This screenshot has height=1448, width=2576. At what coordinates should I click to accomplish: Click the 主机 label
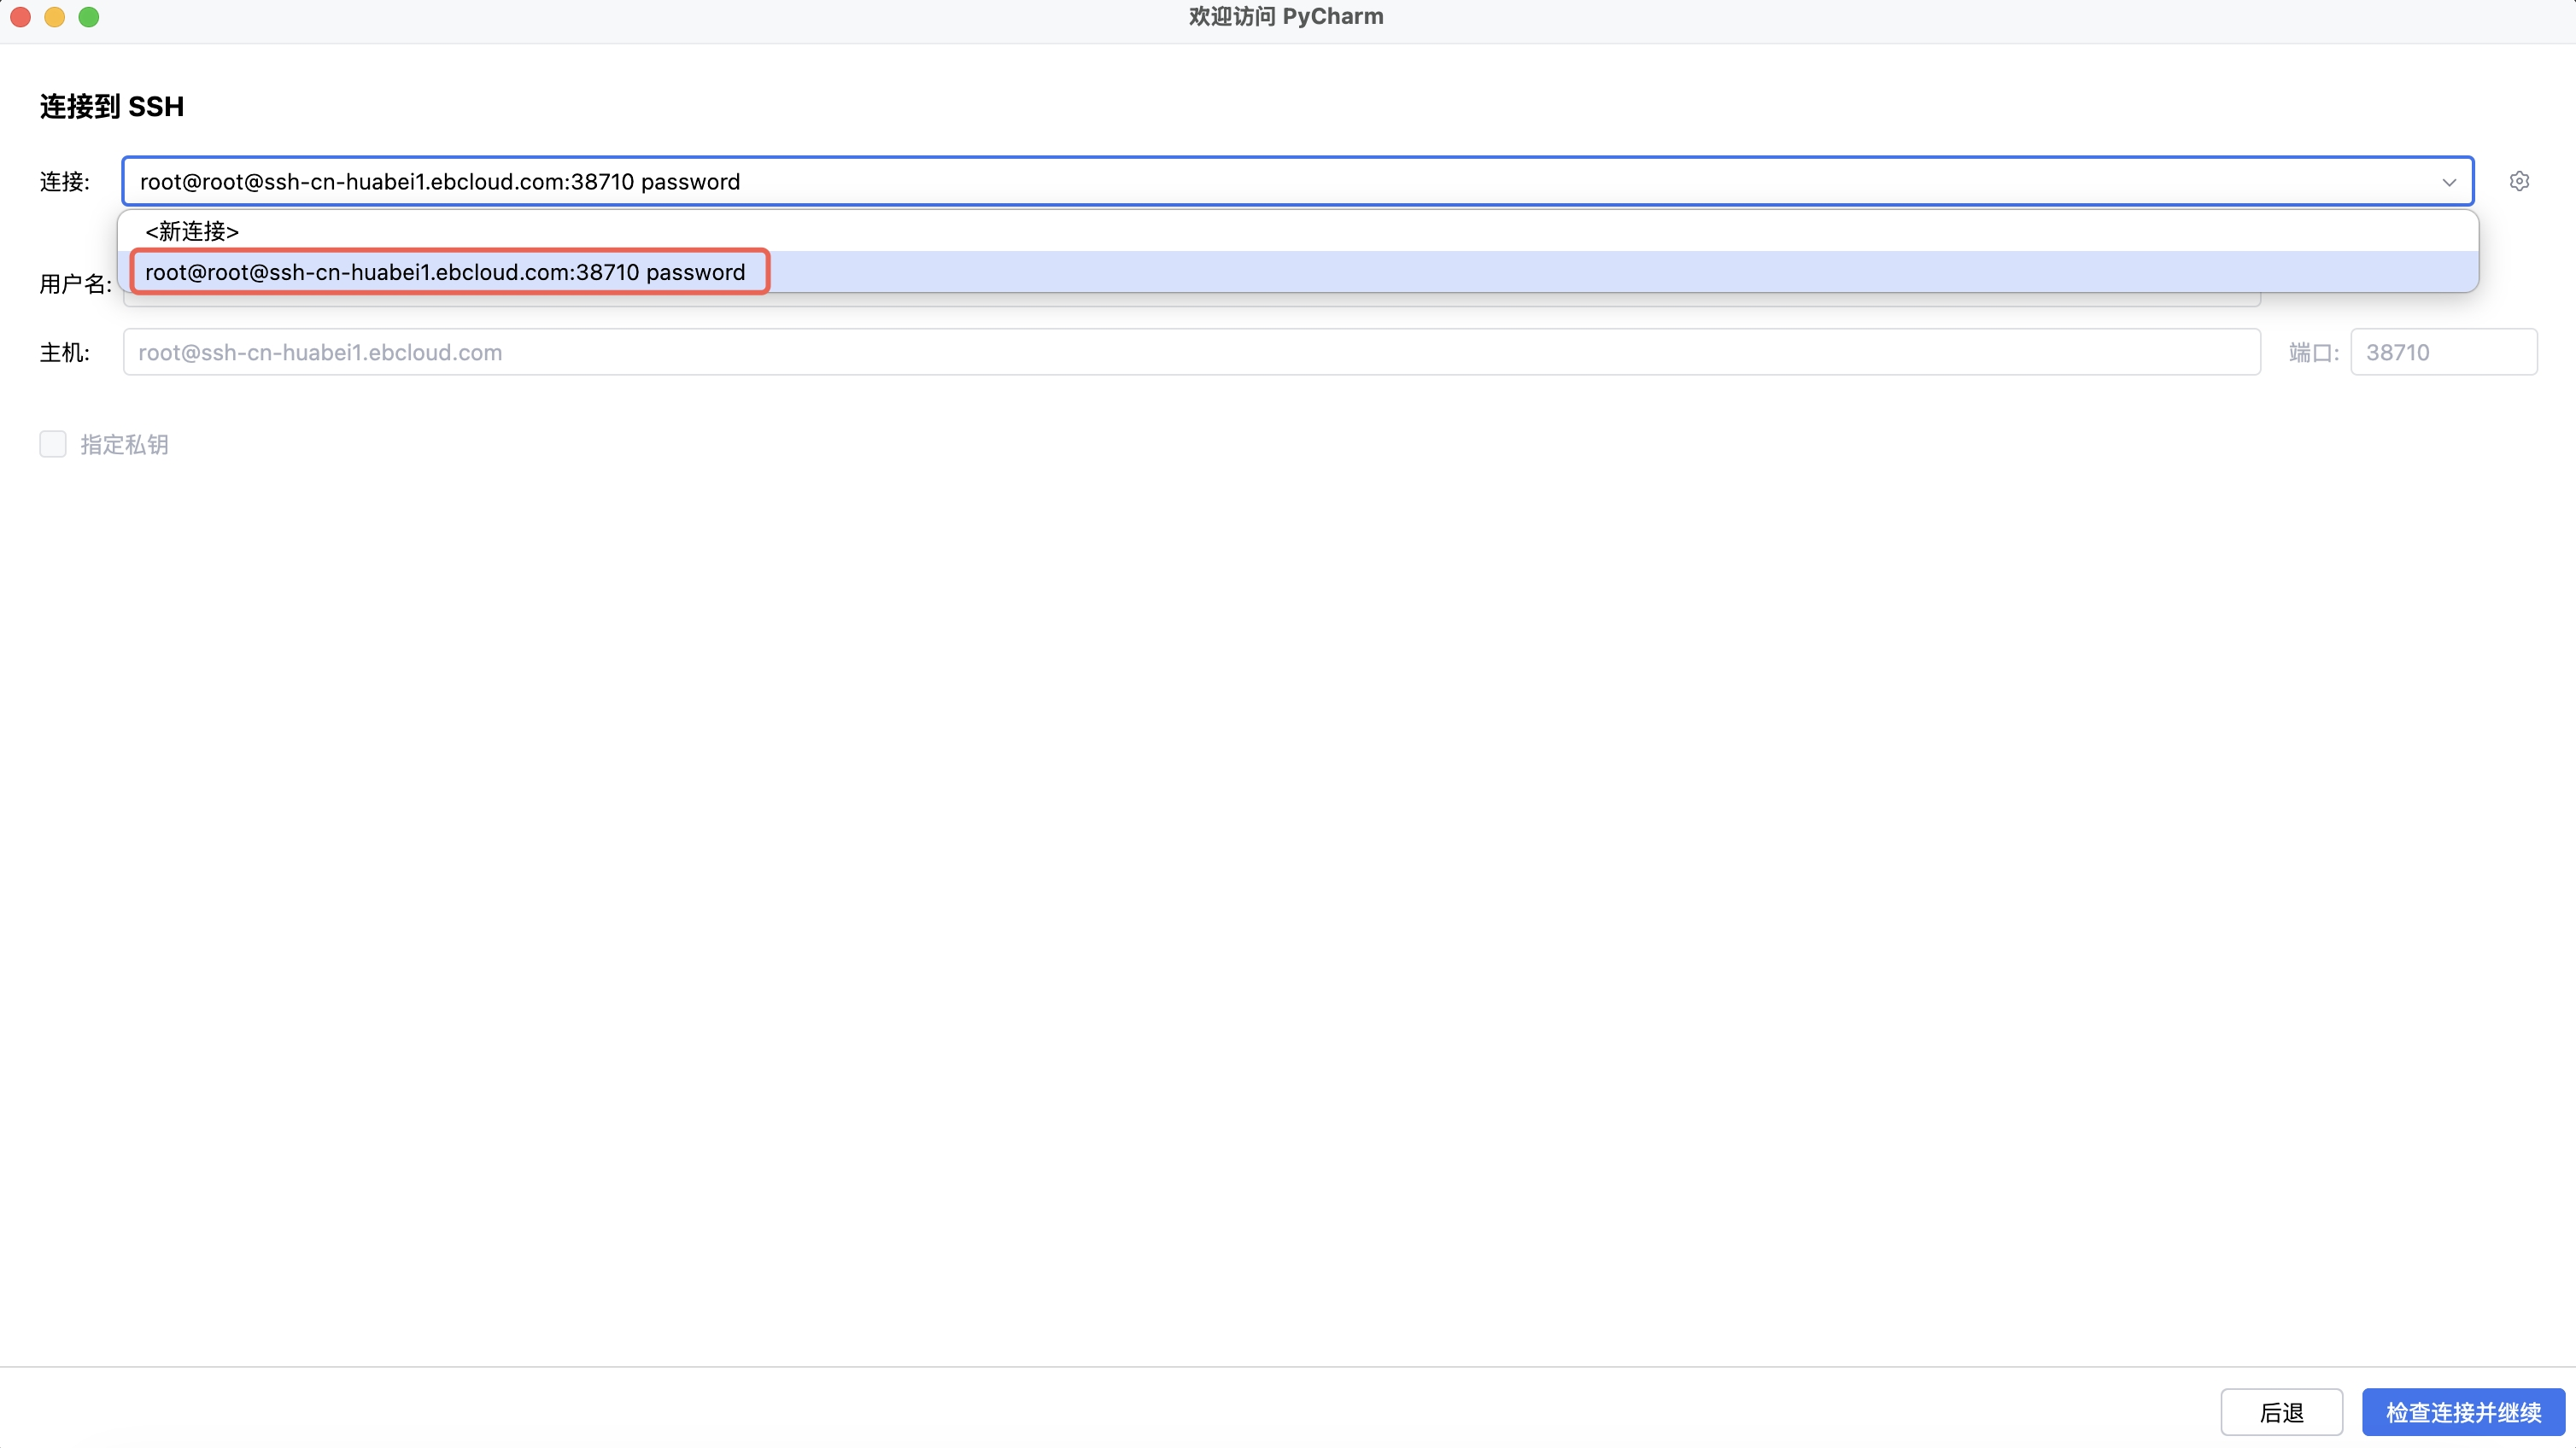pos(65,353)
